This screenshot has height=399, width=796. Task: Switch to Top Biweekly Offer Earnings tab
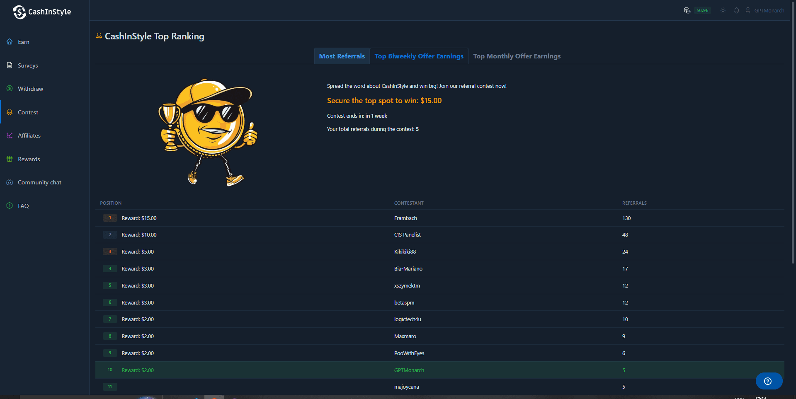(x=419, y=56)
